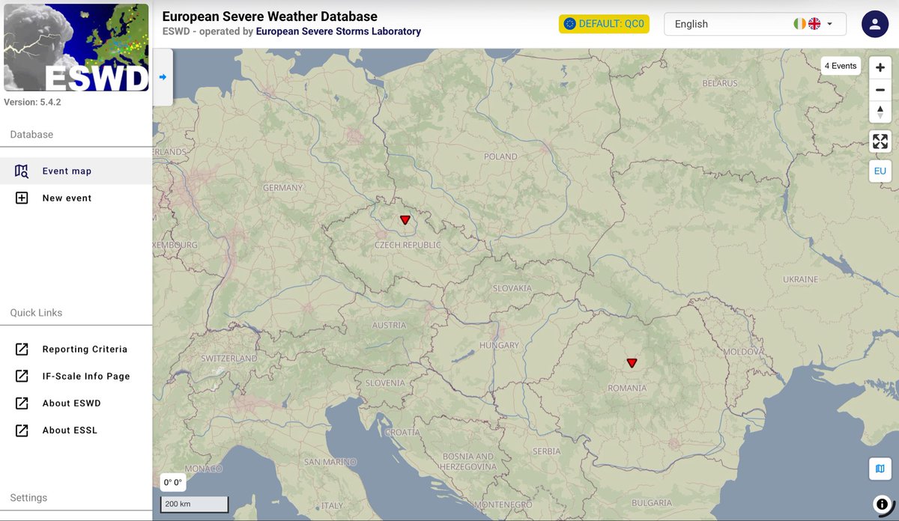Click the Settings section heading
899x521 pixels.
28,497
